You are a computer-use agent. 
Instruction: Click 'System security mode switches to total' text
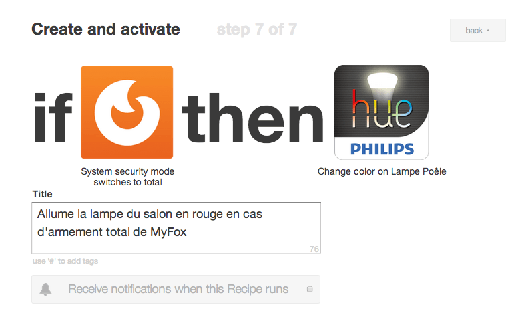(127, 177)
